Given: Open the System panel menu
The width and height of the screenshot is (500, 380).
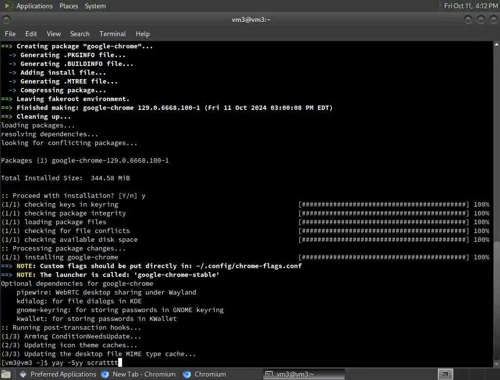Looking at the screenshot, I should (95, 6).
